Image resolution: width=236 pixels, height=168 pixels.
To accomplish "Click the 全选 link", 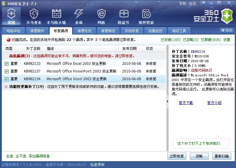I will click(x=10, y=156).
